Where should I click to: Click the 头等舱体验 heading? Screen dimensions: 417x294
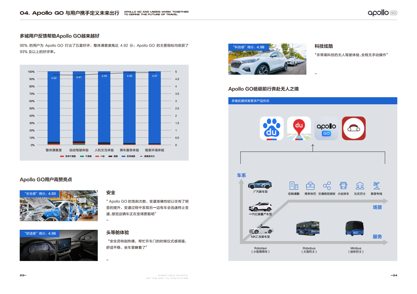click(117, 232)
